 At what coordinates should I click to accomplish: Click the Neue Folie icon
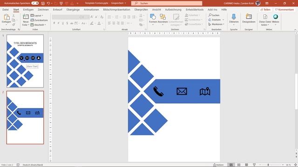26,17
